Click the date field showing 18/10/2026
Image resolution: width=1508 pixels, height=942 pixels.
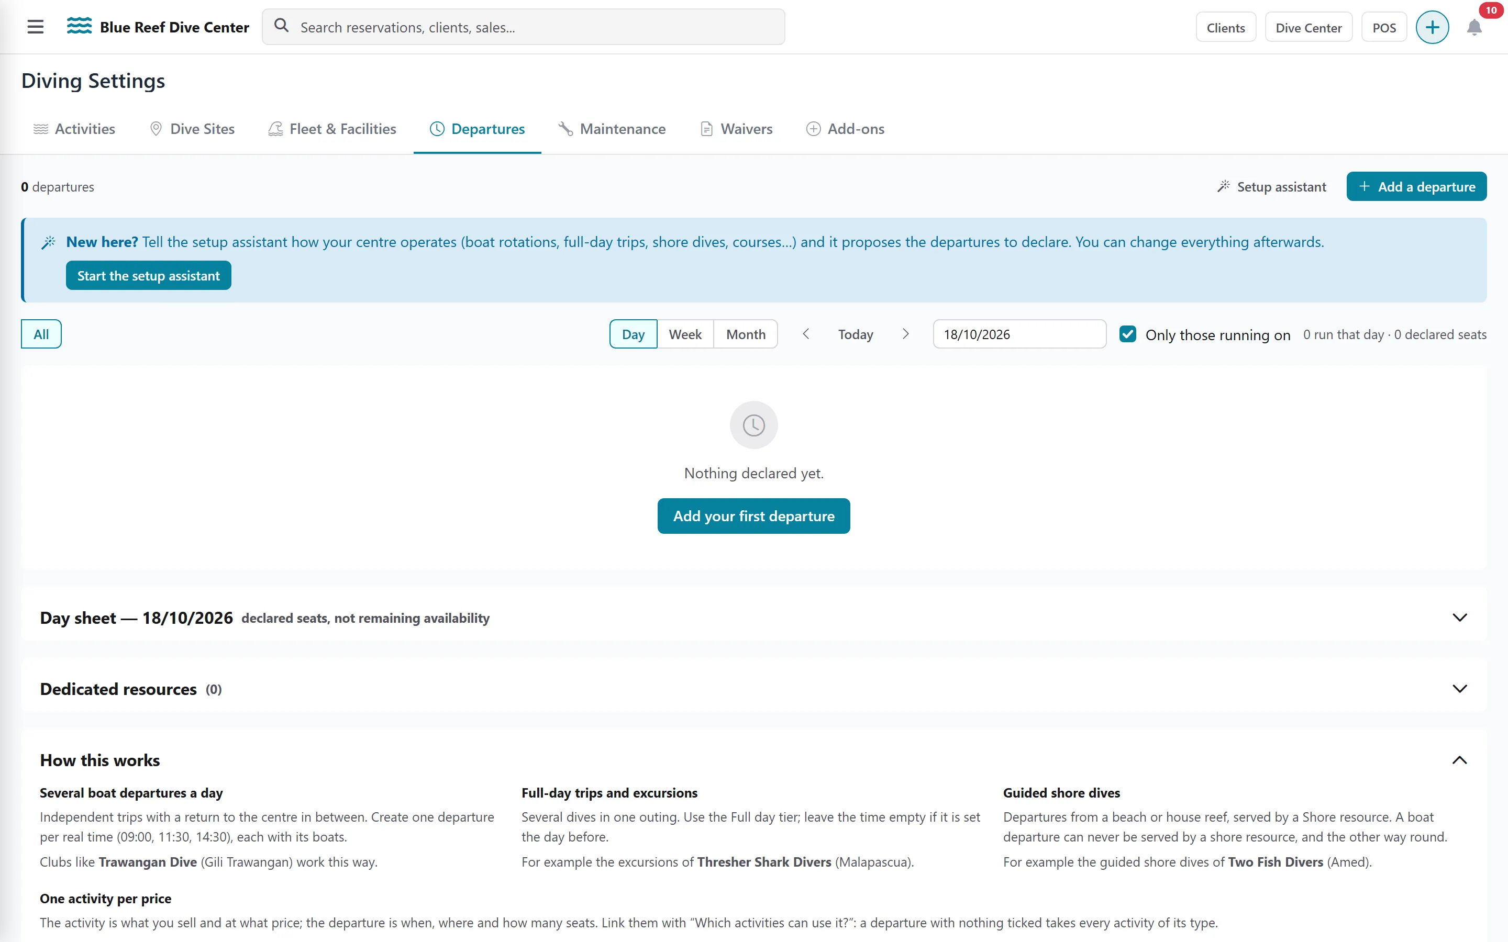(1019, 334)
